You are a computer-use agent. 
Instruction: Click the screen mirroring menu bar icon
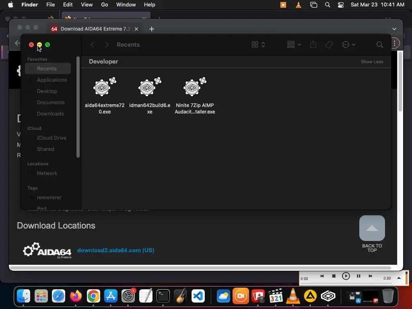[x=313, y=5]
